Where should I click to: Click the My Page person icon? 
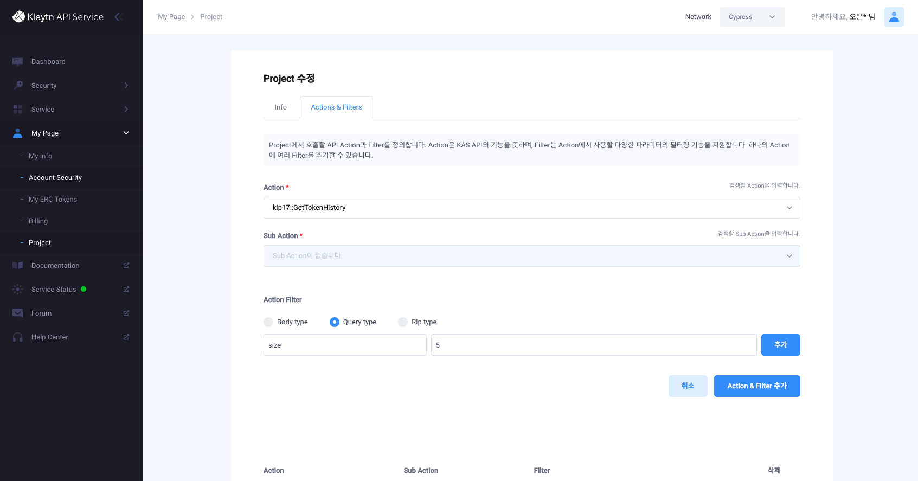18,133
